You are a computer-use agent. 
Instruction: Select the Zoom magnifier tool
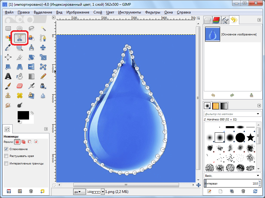coord(20,48)
